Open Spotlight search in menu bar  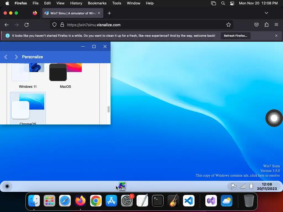click(x=223, y=3)
